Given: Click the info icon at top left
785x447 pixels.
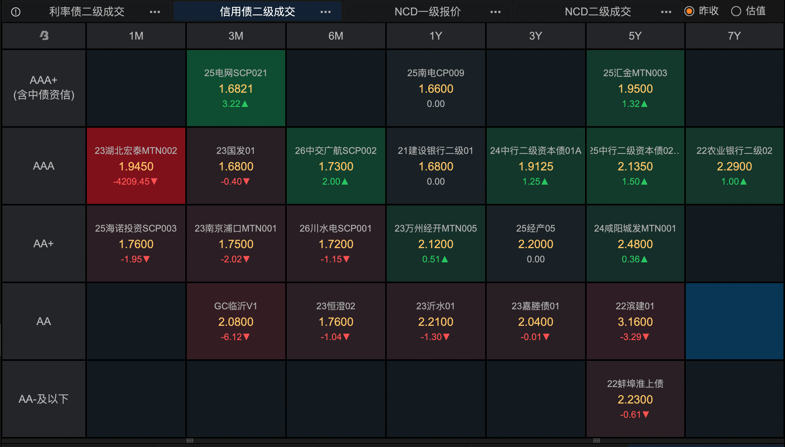Looking at the screenshot, I should tap(16, 12).
